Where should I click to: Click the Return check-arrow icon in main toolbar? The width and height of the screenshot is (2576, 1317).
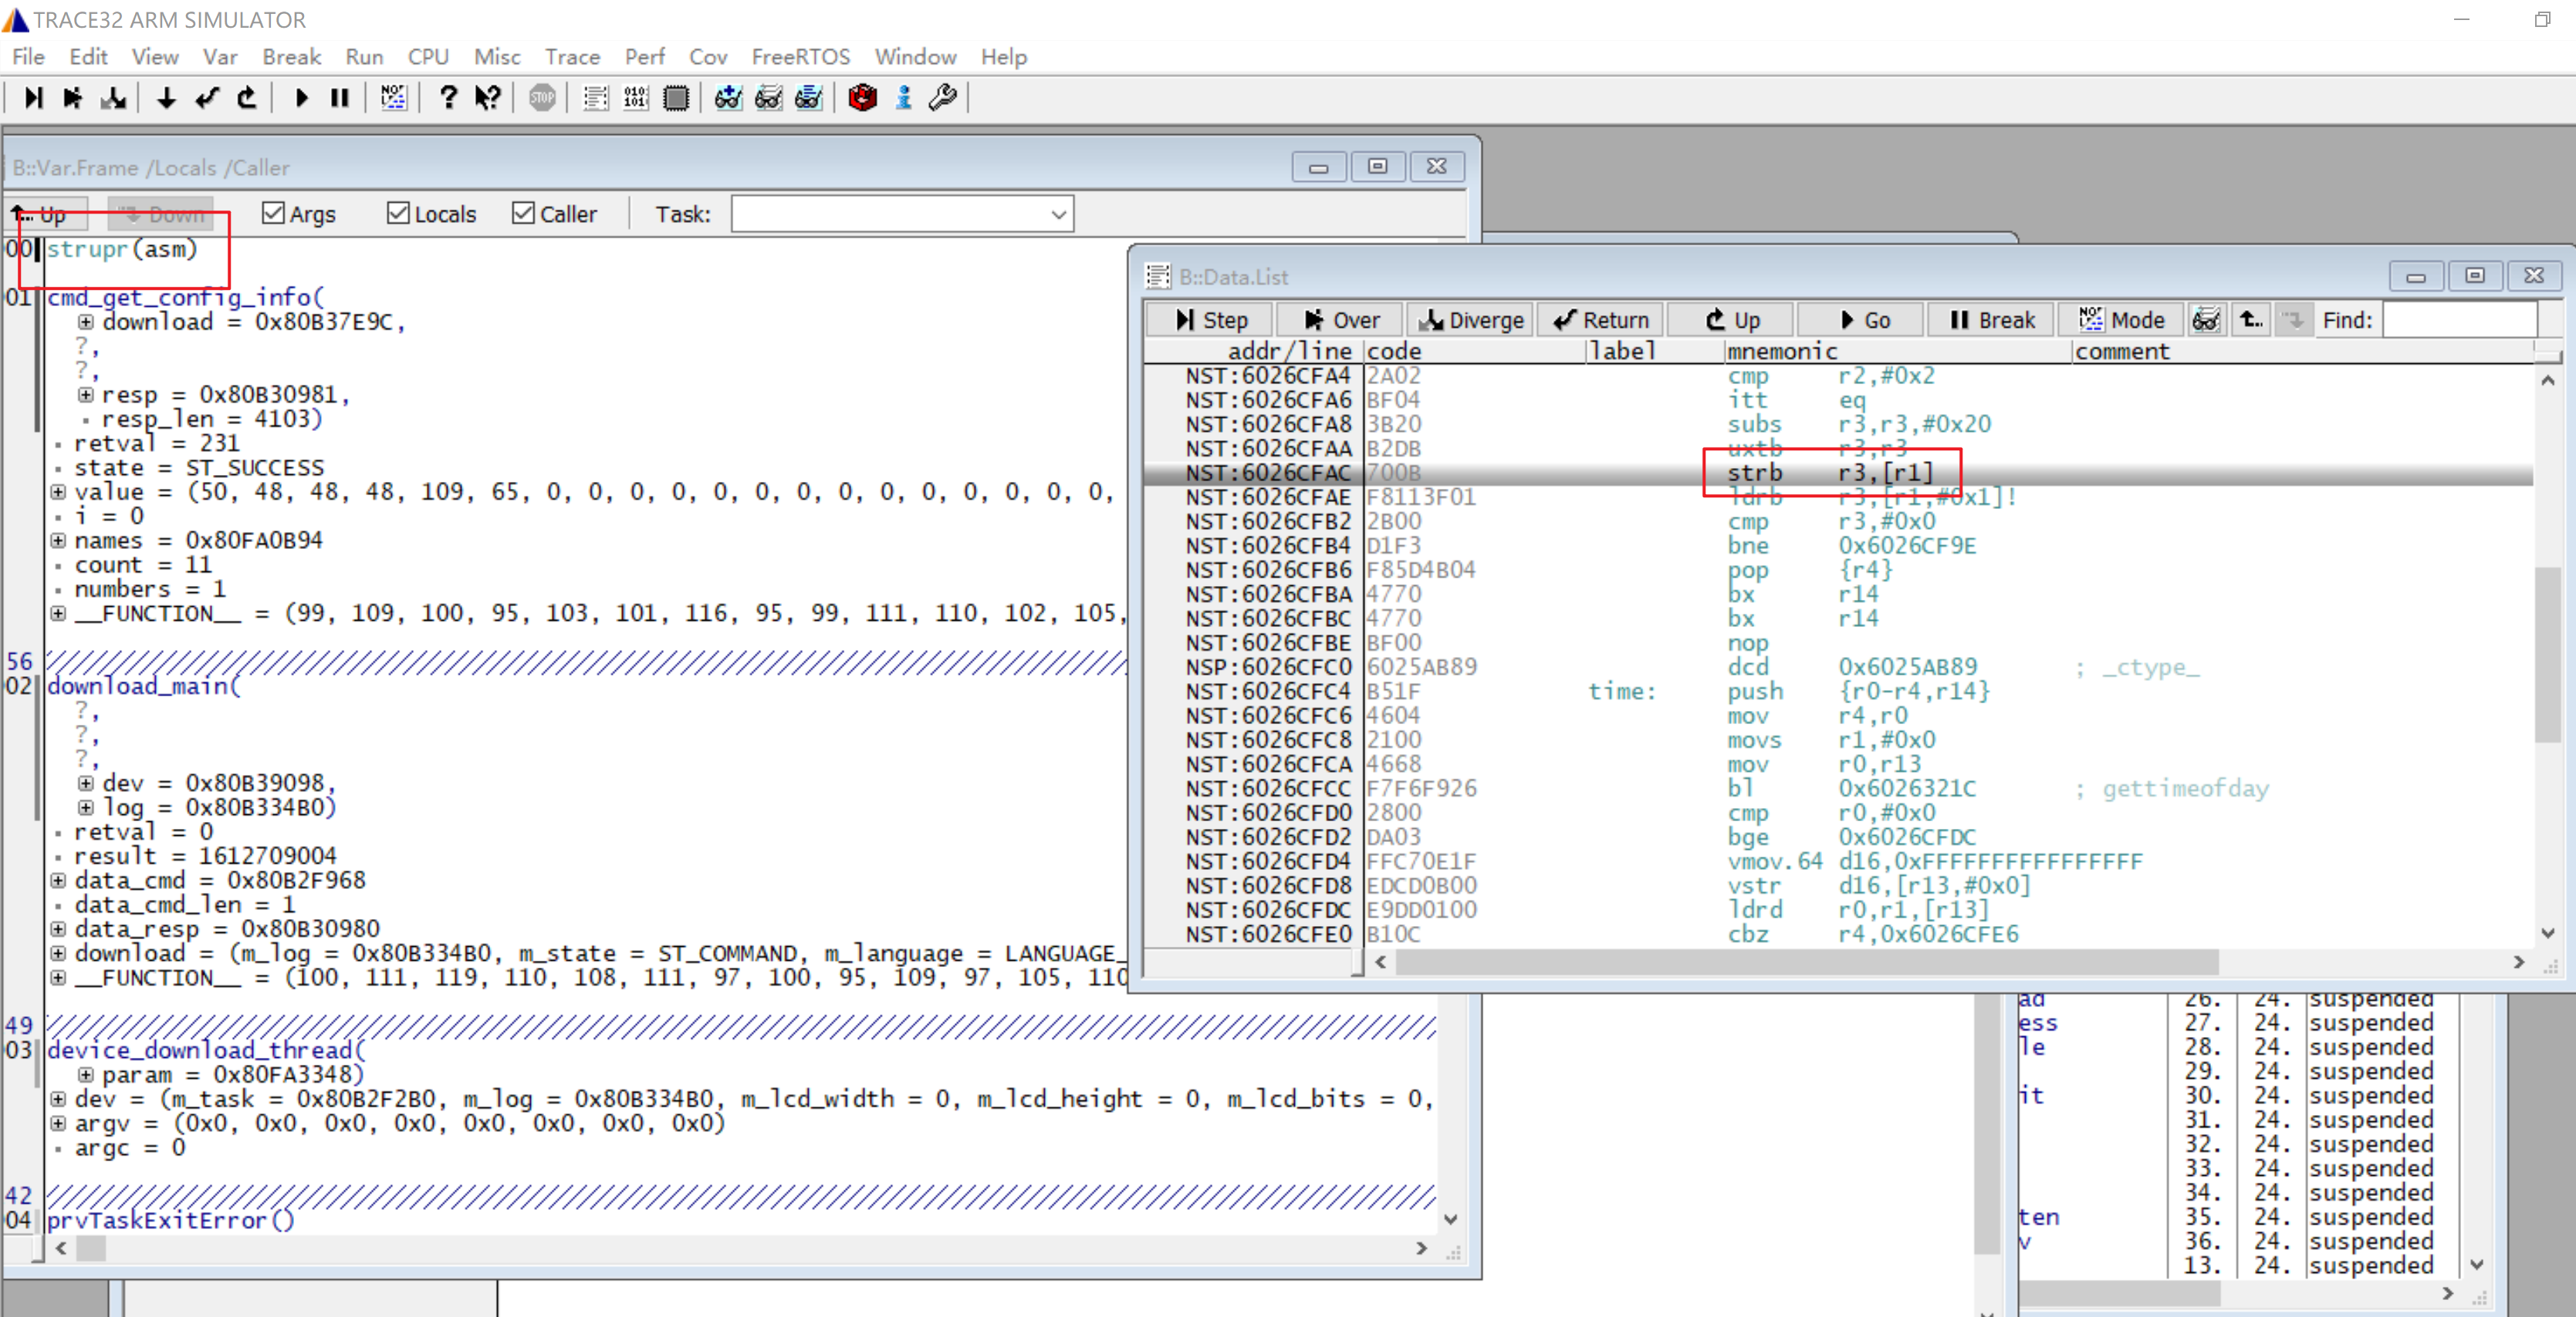[x=207, y=98]
